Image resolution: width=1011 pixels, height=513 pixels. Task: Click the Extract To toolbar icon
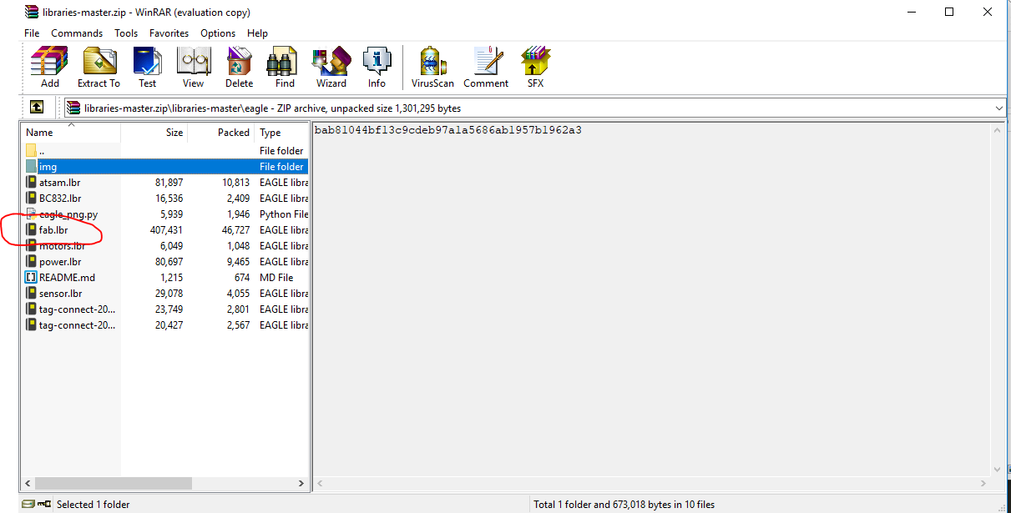99,62
